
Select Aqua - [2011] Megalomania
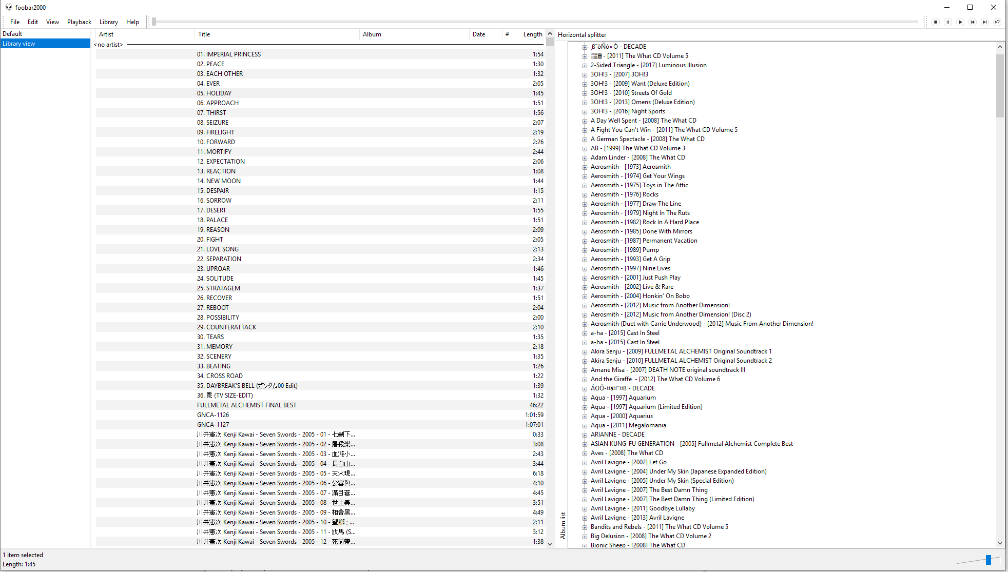tap(628, 425)
